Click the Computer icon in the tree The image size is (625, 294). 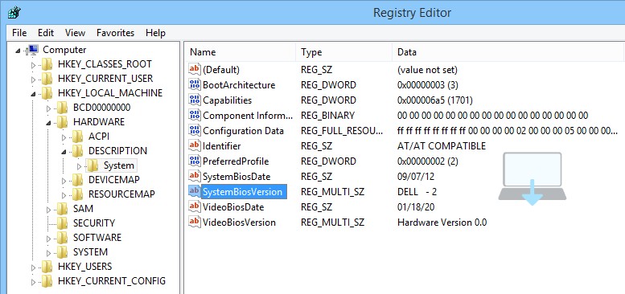pyautogui.click(x=33, y=50)
